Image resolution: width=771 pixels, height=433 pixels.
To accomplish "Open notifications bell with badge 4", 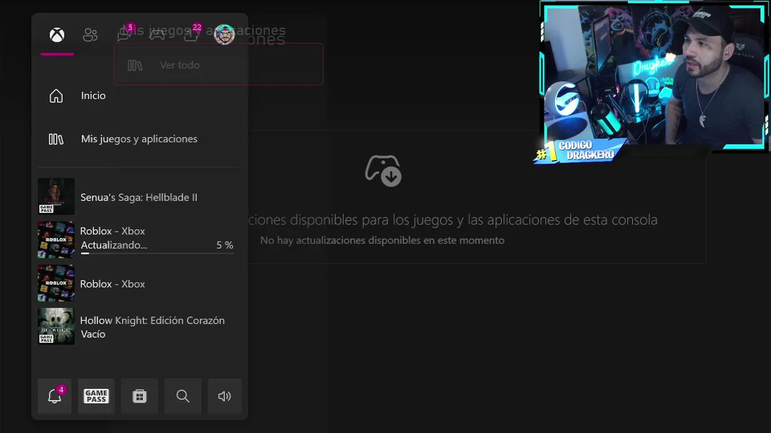I will coord(55,396).
